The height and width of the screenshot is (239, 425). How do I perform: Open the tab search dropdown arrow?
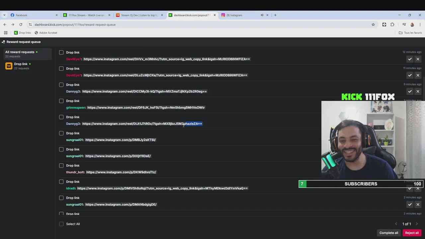coord(4,15)
